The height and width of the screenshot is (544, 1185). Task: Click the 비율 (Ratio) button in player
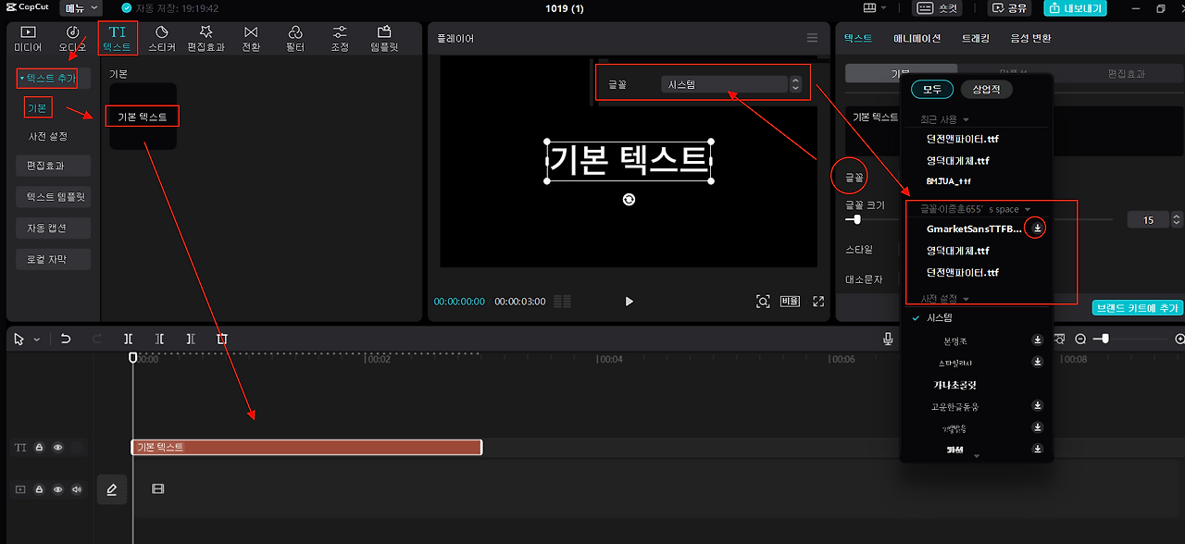coord(790,301)
